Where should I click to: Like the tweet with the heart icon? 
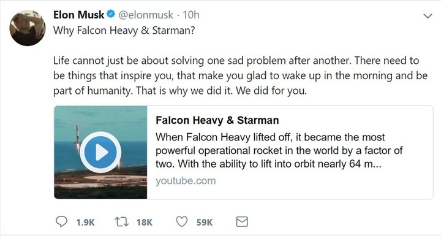[x=182, y=221]
